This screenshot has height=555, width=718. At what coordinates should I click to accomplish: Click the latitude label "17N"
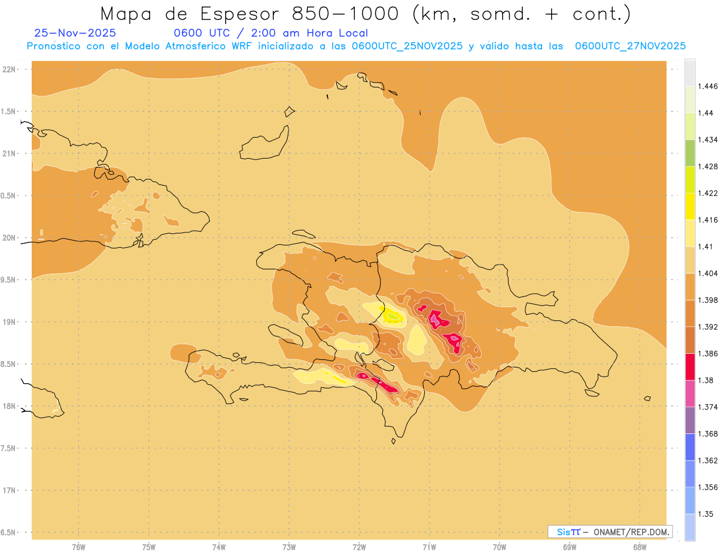[x=9, y=490]
